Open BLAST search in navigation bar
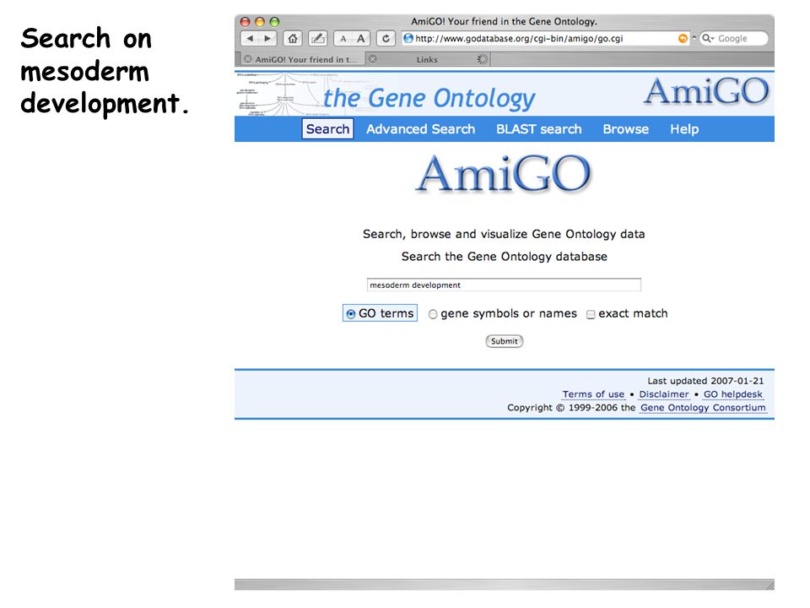The height and width of the screenshot is (608, 810). [x=539, y=128]
